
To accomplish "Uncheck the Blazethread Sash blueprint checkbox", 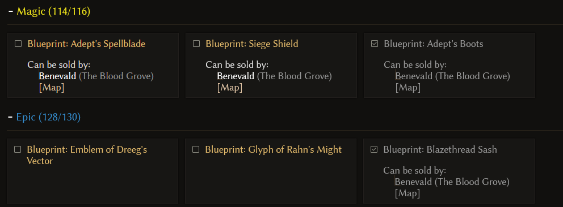I will (x=374, y=149).
